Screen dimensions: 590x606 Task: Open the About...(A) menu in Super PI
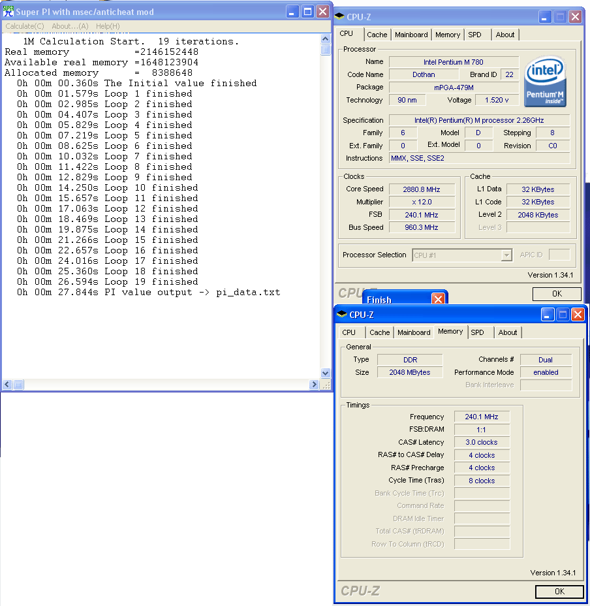click(x=70, y=26)
